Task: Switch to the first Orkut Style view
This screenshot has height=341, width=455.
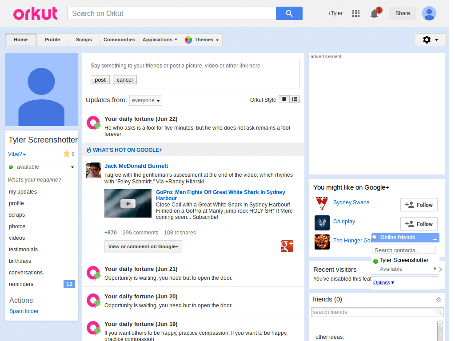Action: pos(284,99)
